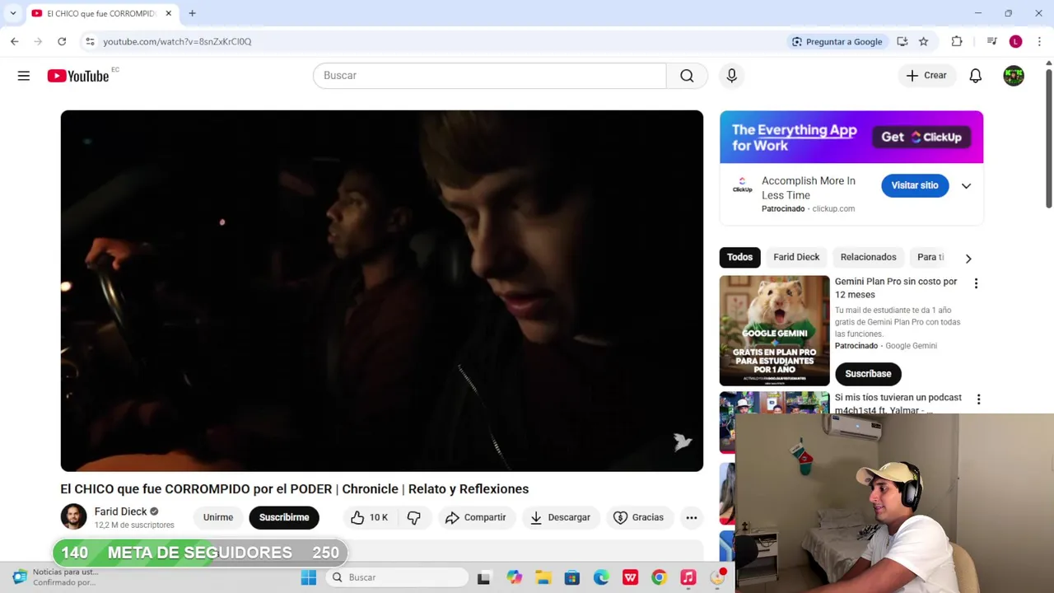Open File Explorer from taskbar
Image resolution: width=1054 pixels, height=593 pixels.
(543, 577)
